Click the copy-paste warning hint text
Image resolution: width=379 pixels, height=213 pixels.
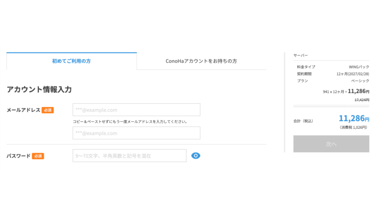(x=130, y=121)
